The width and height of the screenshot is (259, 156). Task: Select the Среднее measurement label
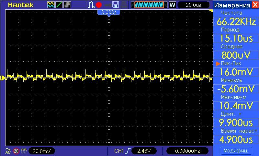pos(231,47)
